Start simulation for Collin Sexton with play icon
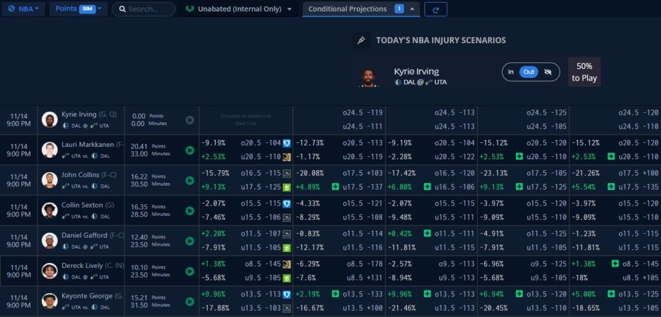Screen dimensions: 661x317 tap(190, 211)
